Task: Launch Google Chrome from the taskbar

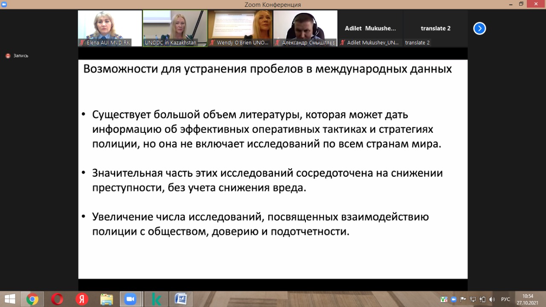Action: (x=32, y=299)
